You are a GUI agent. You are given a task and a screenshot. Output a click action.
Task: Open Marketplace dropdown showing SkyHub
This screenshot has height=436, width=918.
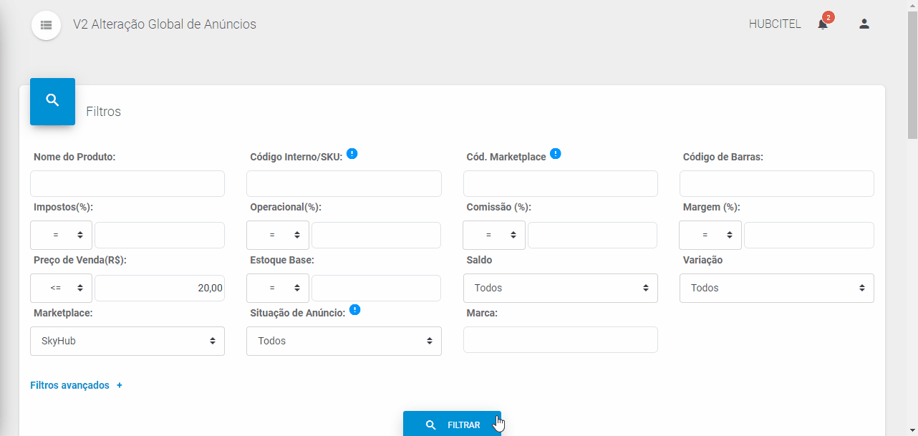click(x=127, y=341)
